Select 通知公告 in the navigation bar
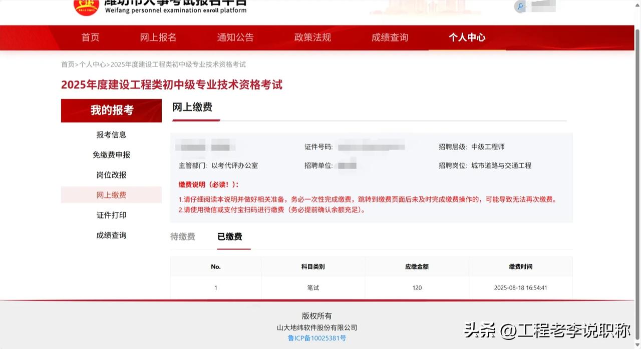This screenshot has height=349, width=641. [235, 37]
